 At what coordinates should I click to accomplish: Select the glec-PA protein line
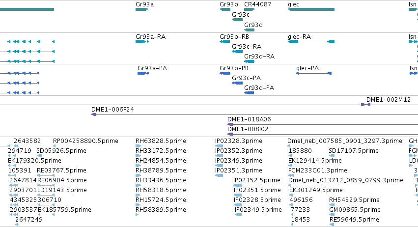pyautogui.click(x=314, y=73)
